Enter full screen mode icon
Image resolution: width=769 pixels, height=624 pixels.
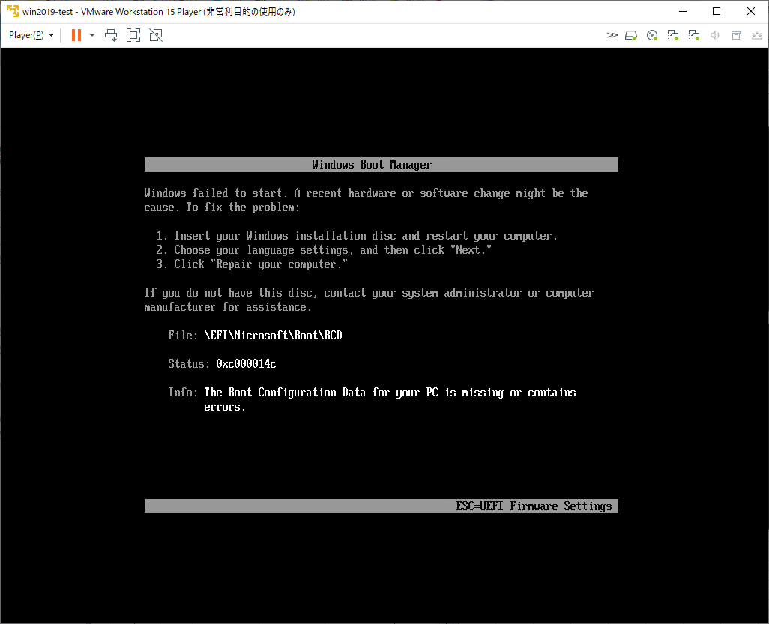[133, 34]
